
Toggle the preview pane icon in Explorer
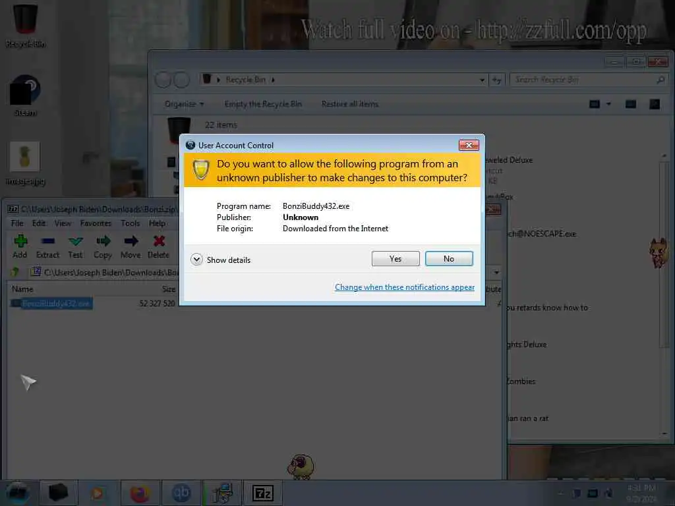tap(631, 104)
